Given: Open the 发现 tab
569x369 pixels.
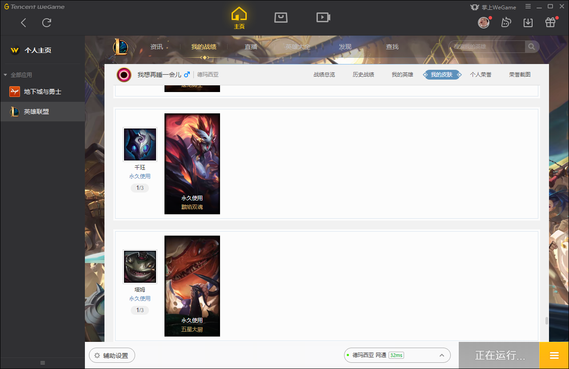Looking at the screenshot, I should pos(345,47).
